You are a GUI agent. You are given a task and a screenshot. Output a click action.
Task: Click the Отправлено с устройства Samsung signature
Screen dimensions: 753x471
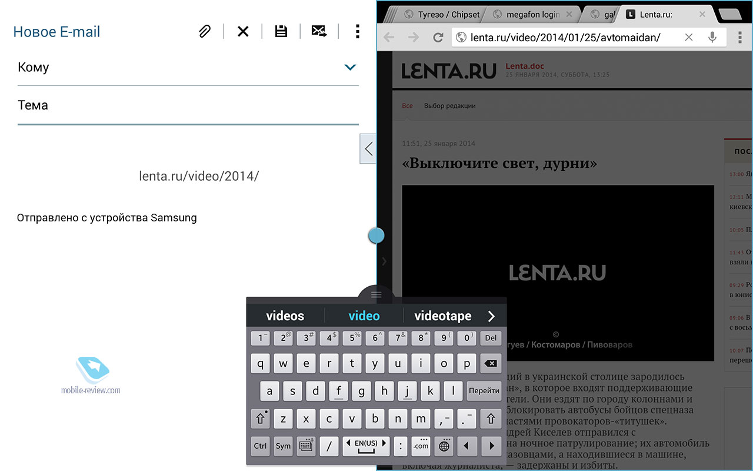[x=106, y=218]
